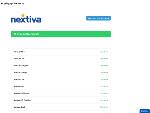Screen dimensions: 150x113
Task: Click Operational status for Nextiva vFAX
Action: coord(104,107)
